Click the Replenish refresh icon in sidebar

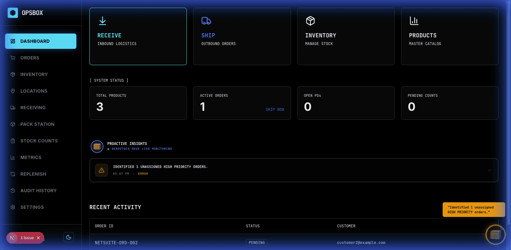(x=13, y=174)
